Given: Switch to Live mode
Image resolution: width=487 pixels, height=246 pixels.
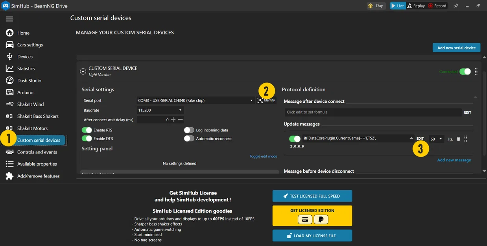Looking at the screenshot, I should click(398, 6).
